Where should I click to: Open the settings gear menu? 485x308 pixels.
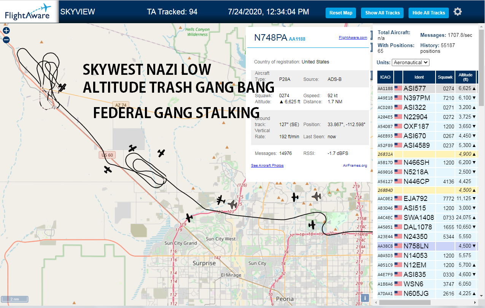point(458,12)
